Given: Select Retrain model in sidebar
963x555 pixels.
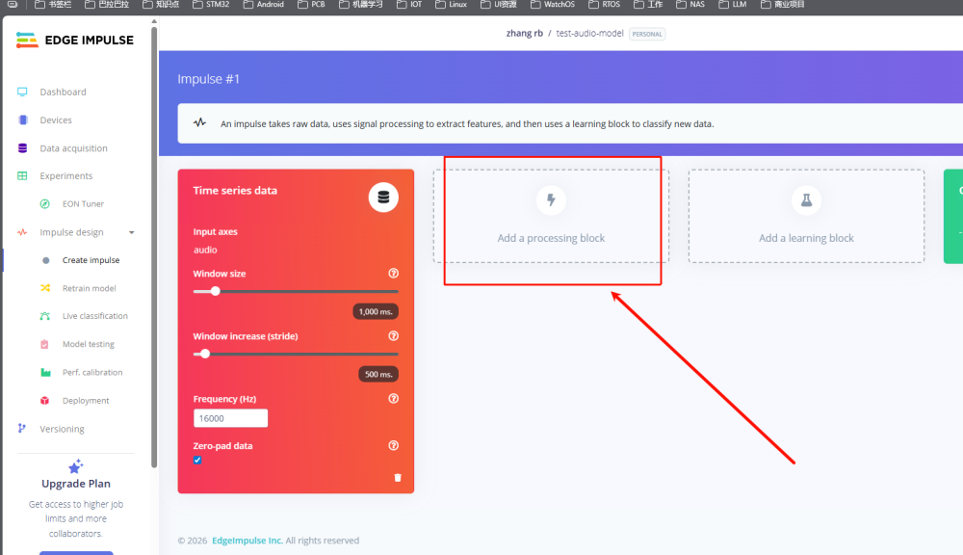Looking at the screenshot, I should [x=89, y=288].
